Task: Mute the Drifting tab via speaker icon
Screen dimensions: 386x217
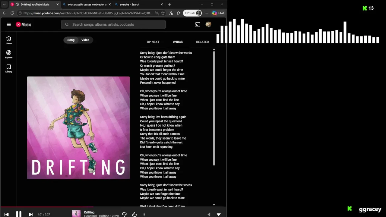Action: coord(17,5)
